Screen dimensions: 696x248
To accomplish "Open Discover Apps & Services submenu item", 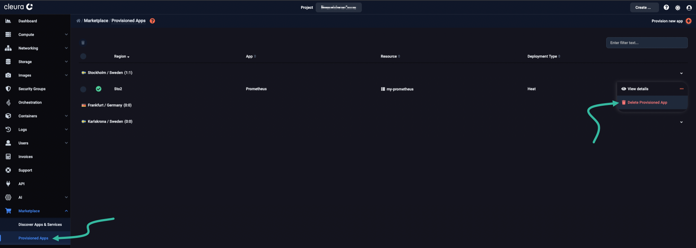I will (40, 224).
